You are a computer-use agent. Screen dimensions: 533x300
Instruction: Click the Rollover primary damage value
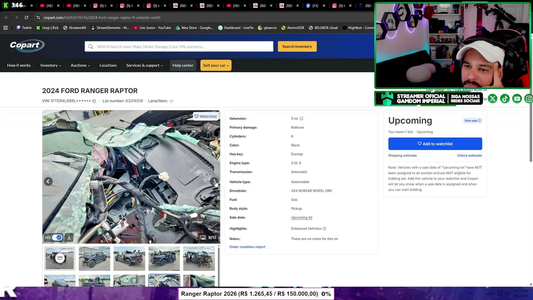pos(297,127)
